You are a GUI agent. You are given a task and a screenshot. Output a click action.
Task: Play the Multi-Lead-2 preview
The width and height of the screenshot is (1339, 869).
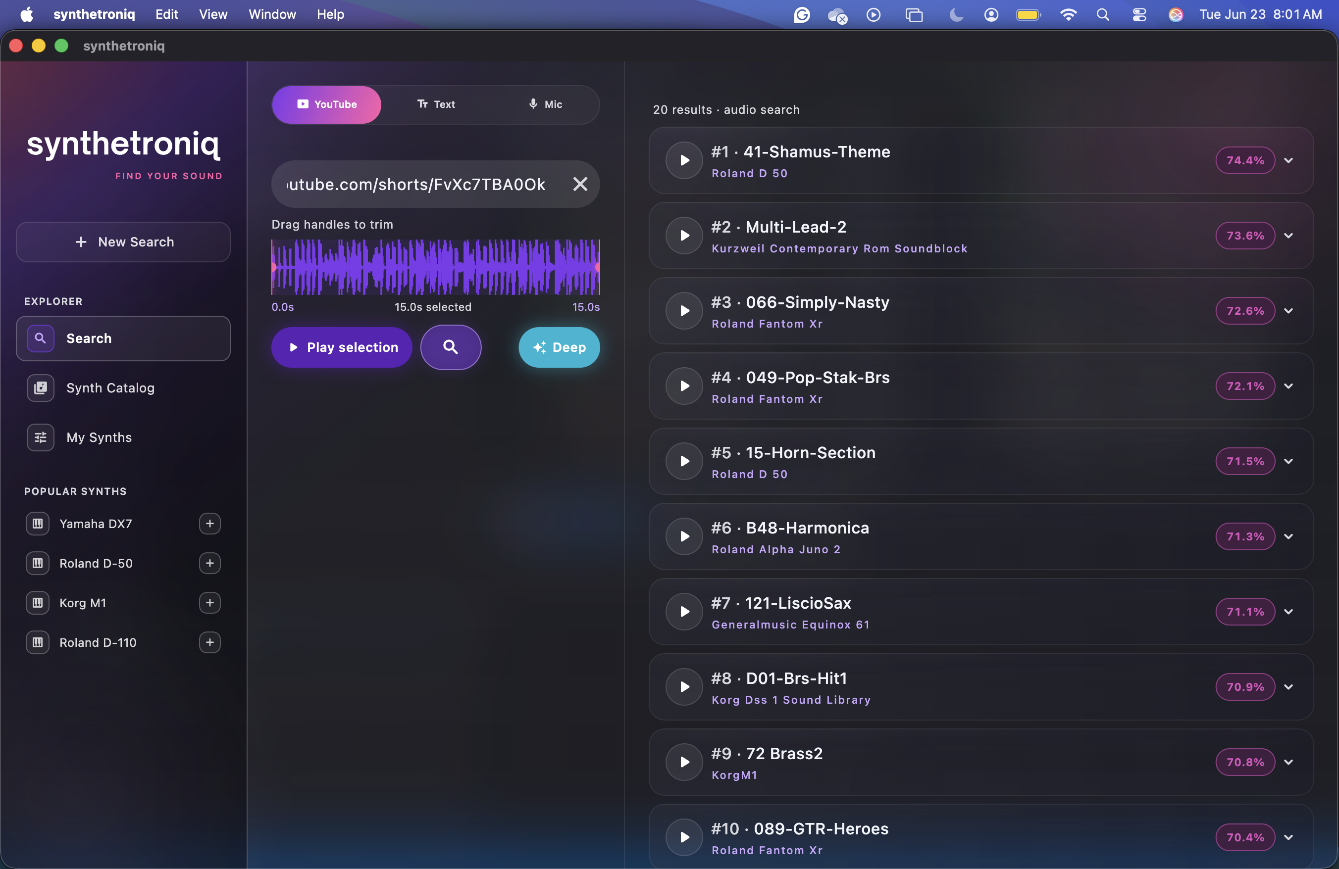click(x=684, y=236)
